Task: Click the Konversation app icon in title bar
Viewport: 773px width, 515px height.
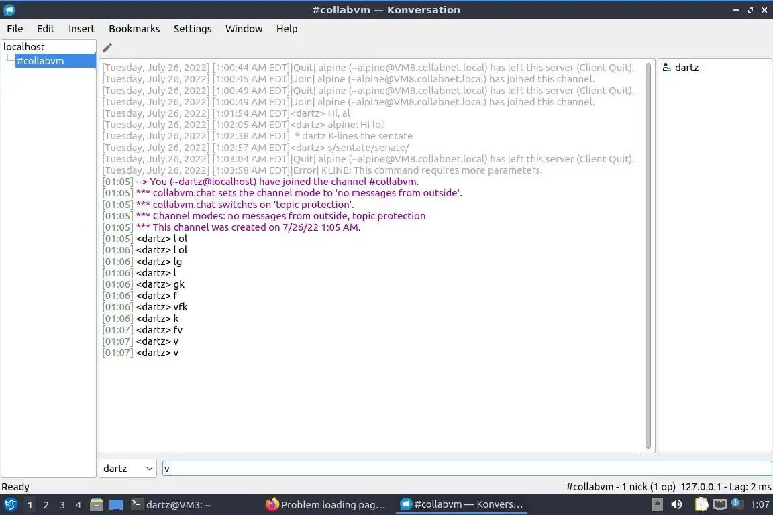Action: [x=9, y=9]
